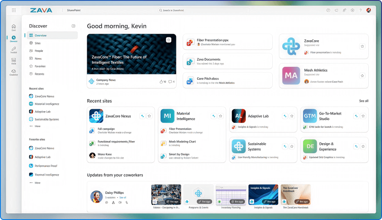
Task: Open the Fabrics thumbnail from Daisy Phillips
Action: (166, 194)
